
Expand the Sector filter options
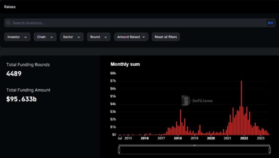tap(72, 37)
